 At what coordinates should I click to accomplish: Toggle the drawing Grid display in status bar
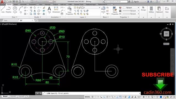tap(92, 97)
